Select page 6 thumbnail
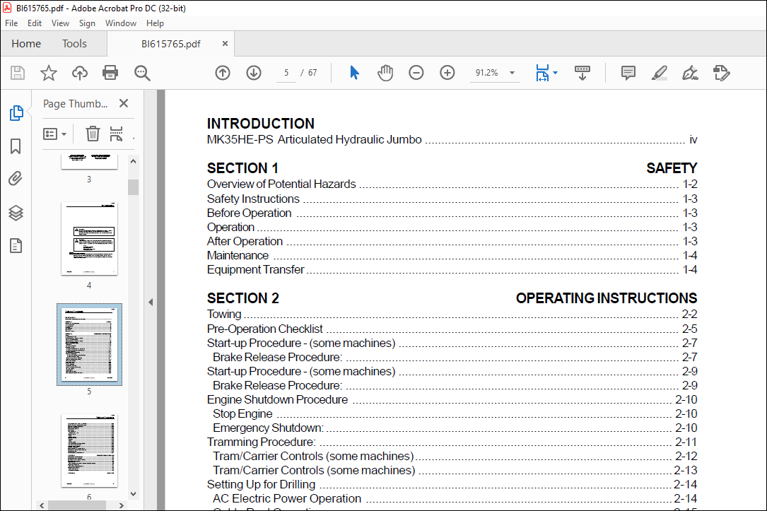 [x=90, y=450]
